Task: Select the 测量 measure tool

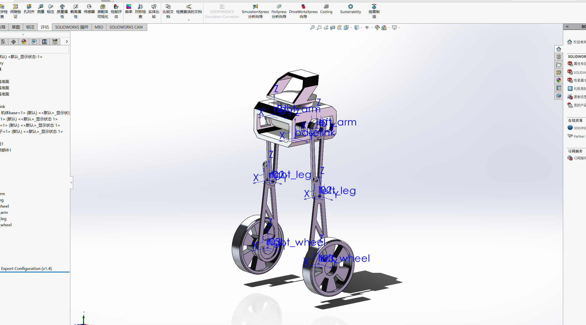Action: click(x=41, y=9)
